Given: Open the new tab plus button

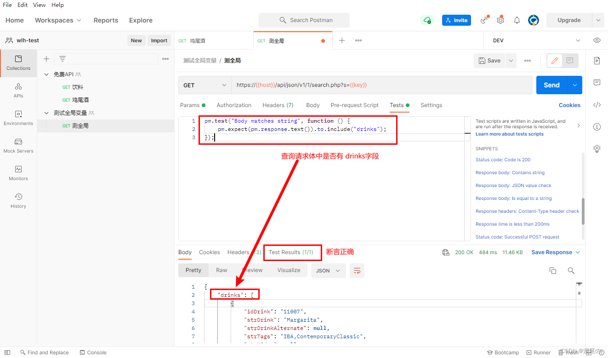Looking at the screenshot, I should click(x=342, y=40).
